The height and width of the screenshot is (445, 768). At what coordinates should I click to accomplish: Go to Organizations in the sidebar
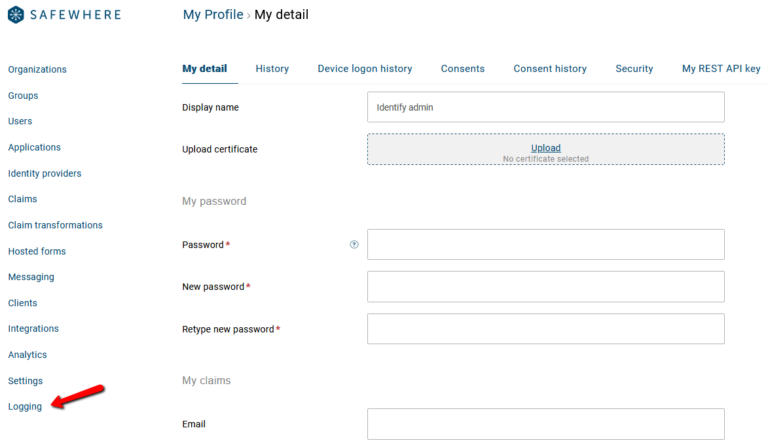point(37,69)
